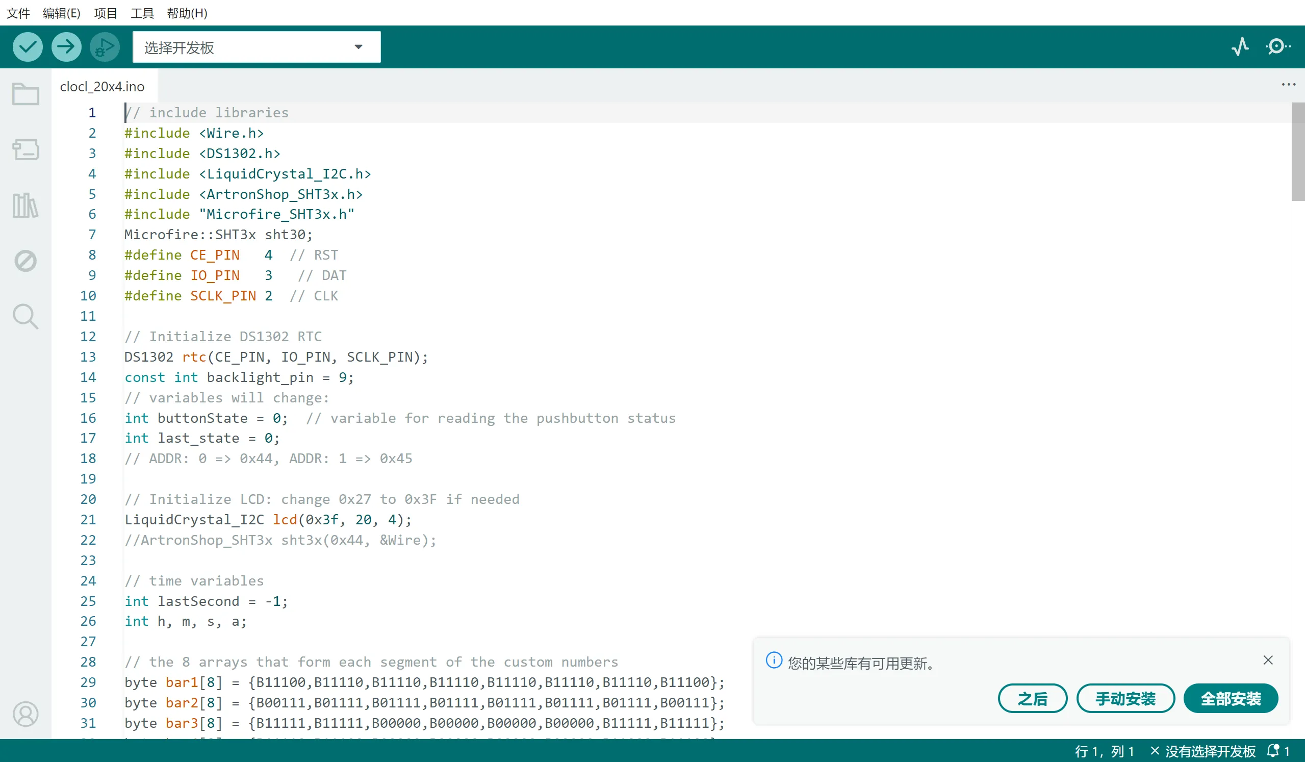Select the clocl_20x4.ino tab
Screen dimensions: 1305x762
tap(102, 87)
